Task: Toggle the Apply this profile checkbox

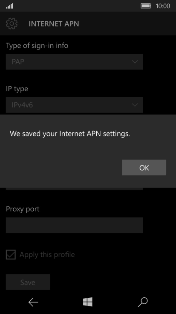Action: 11,255
